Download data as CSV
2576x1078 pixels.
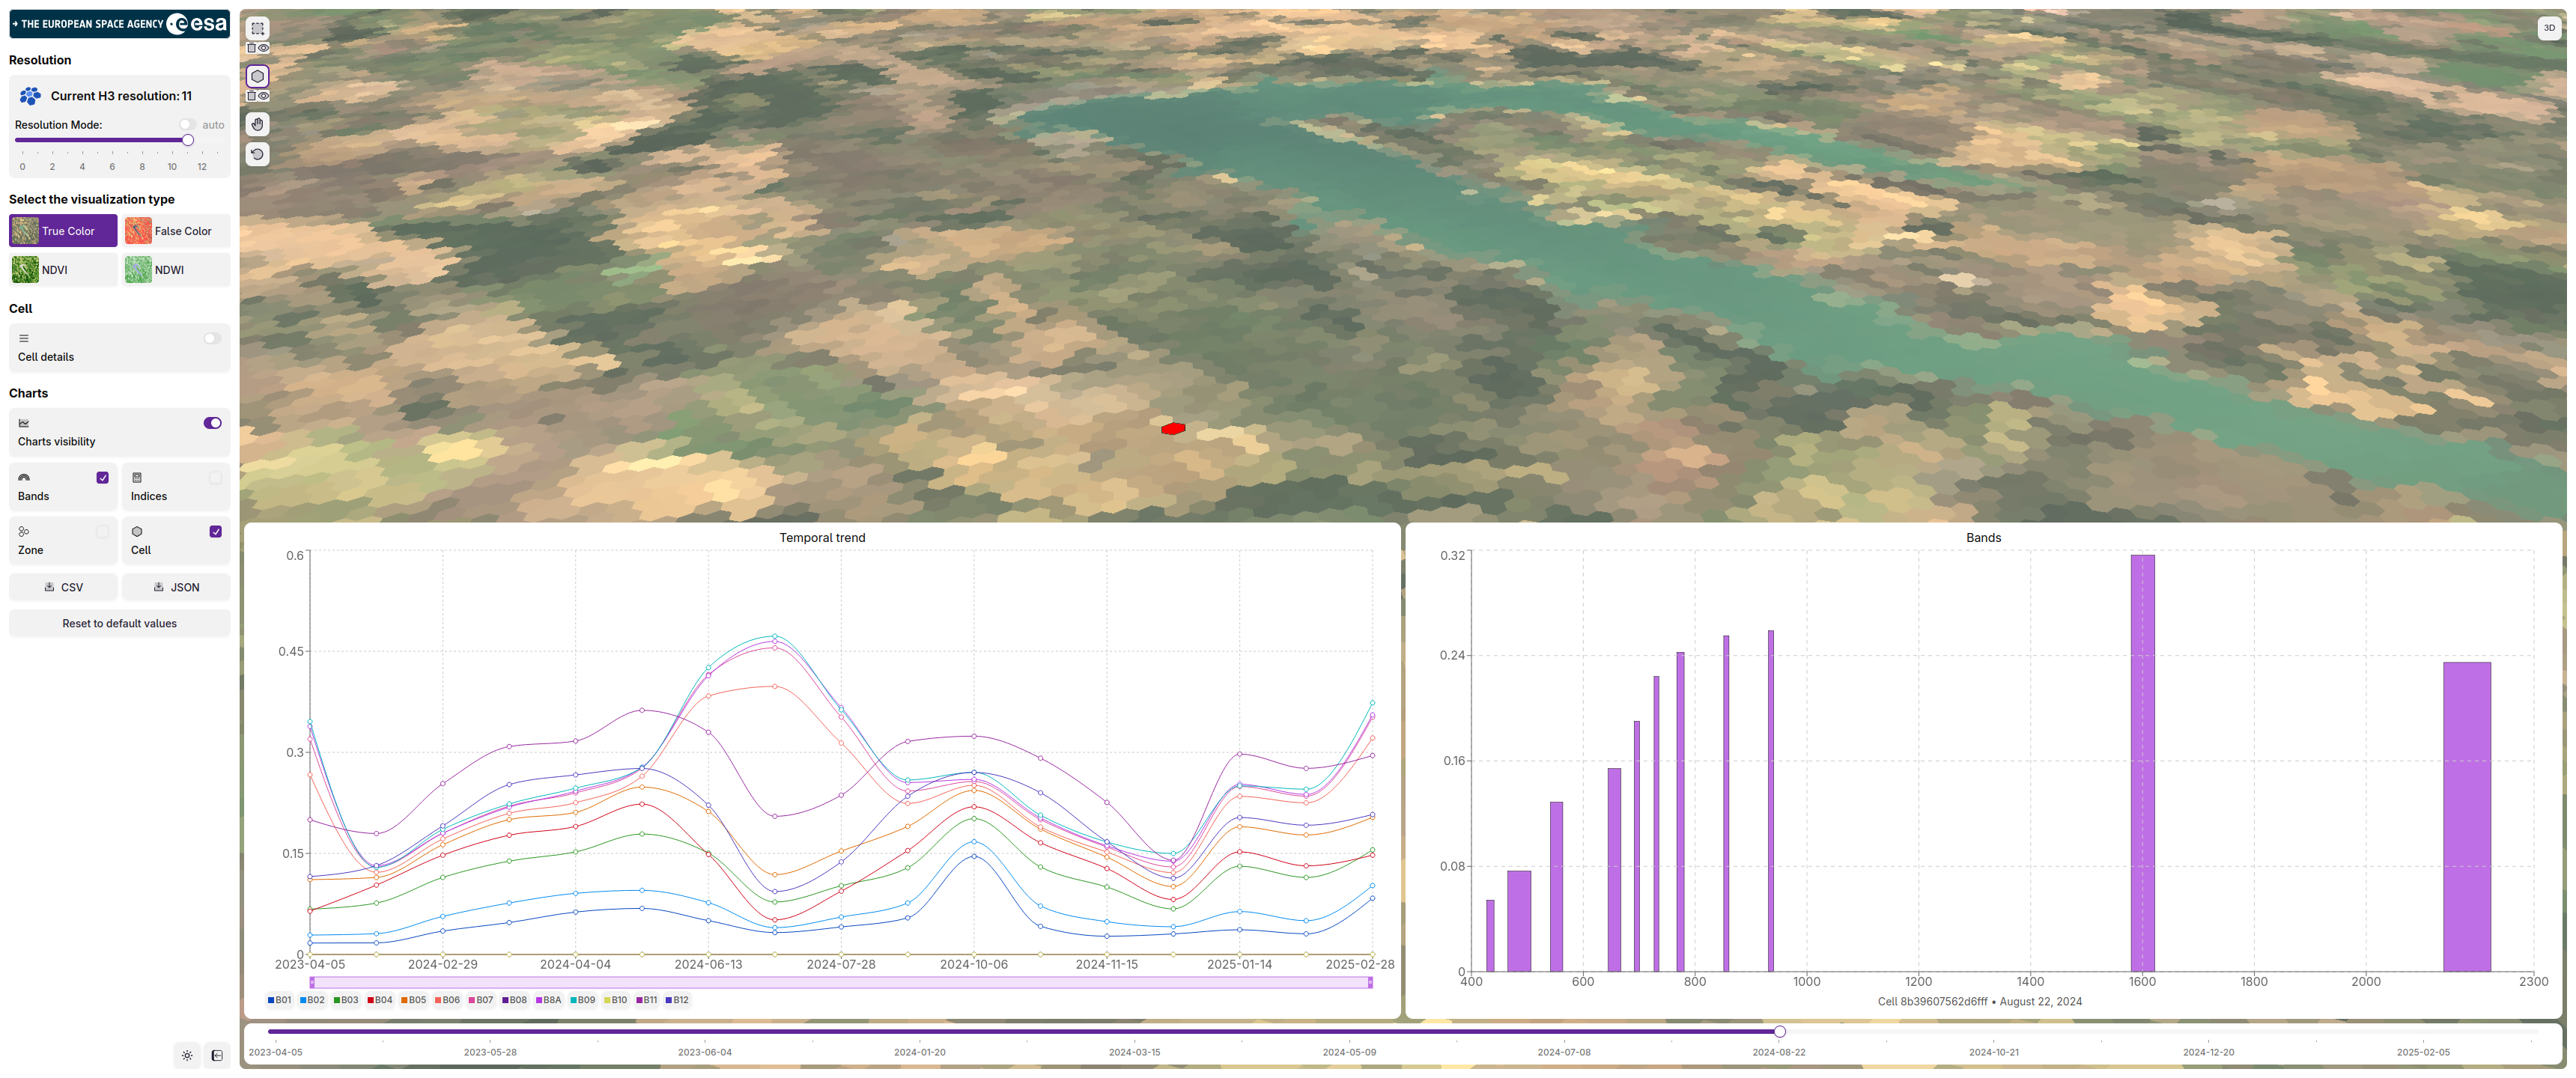coord(63,587)
